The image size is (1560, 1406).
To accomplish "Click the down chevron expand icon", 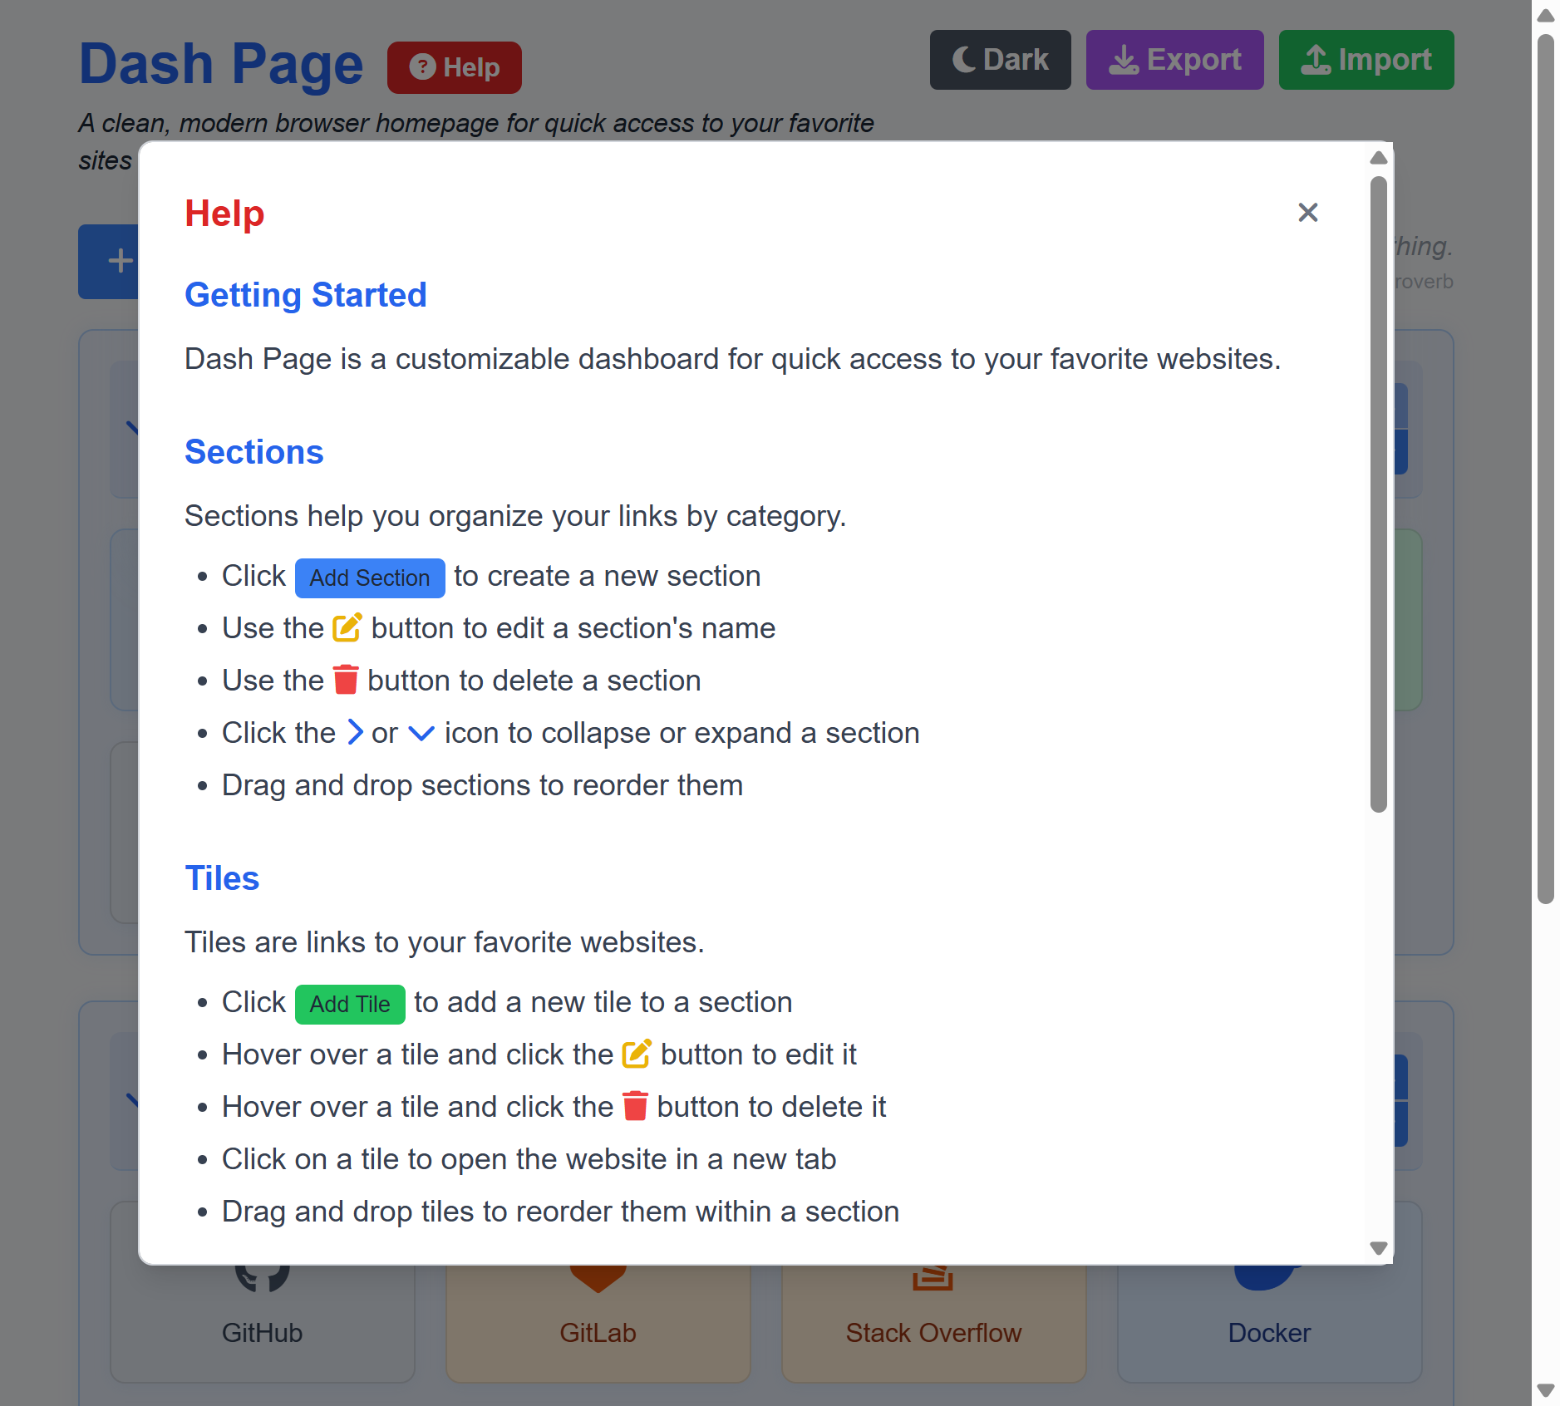I will tap(421, 733).
